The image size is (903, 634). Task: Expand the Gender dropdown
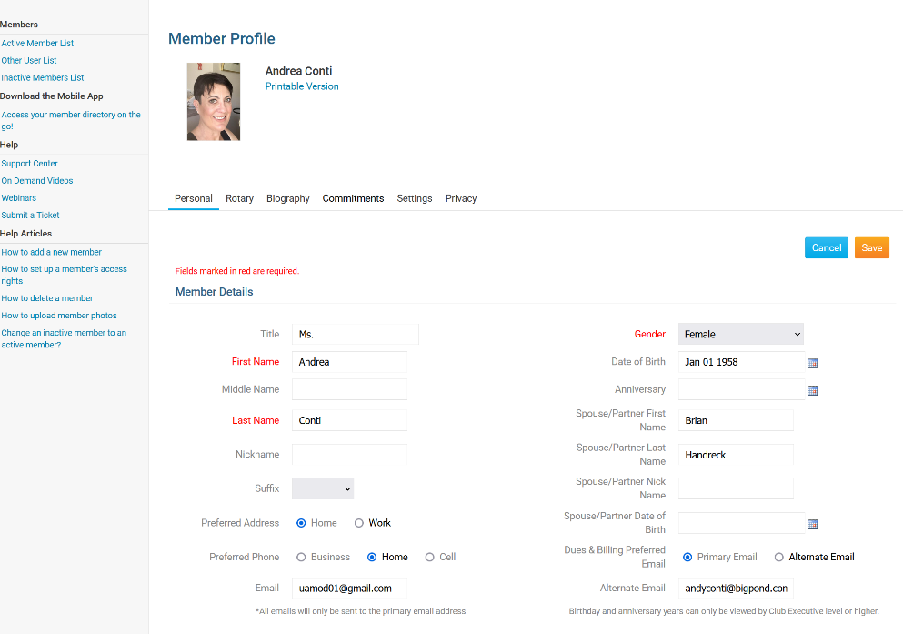740,335
